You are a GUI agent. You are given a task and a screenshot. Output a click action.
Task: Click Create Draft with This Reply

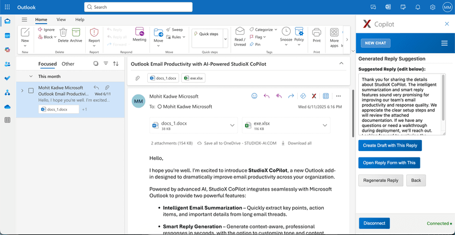pyautogui.click(x=390, y=146)
